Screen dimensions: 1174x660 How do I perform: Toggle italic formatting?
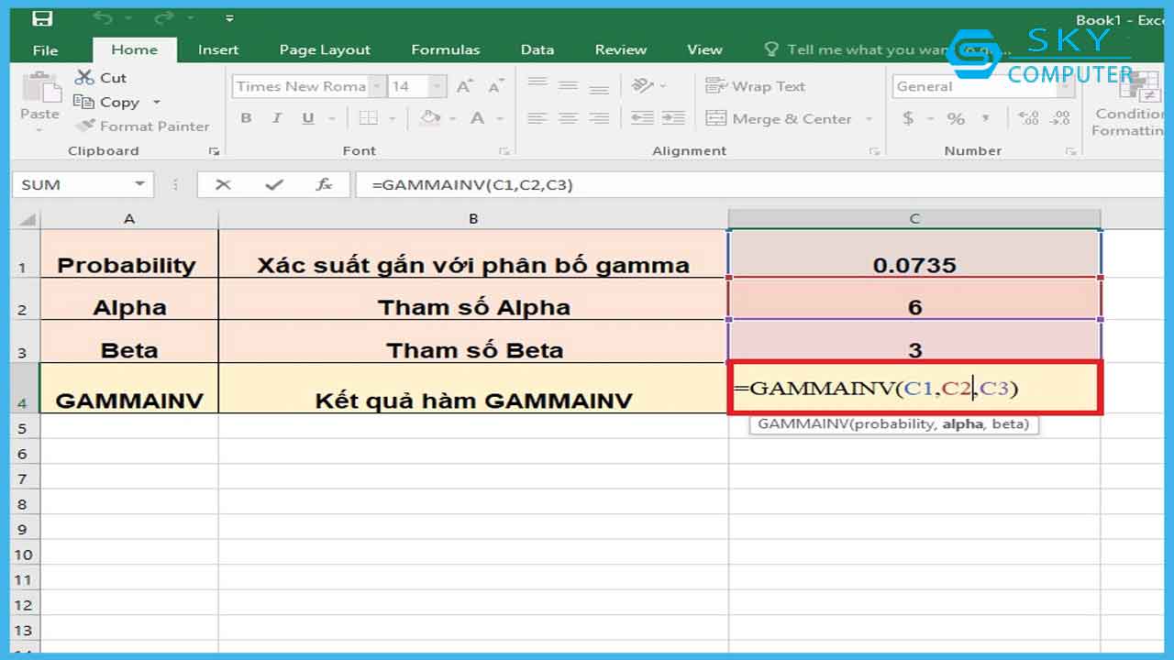[276, 118]
